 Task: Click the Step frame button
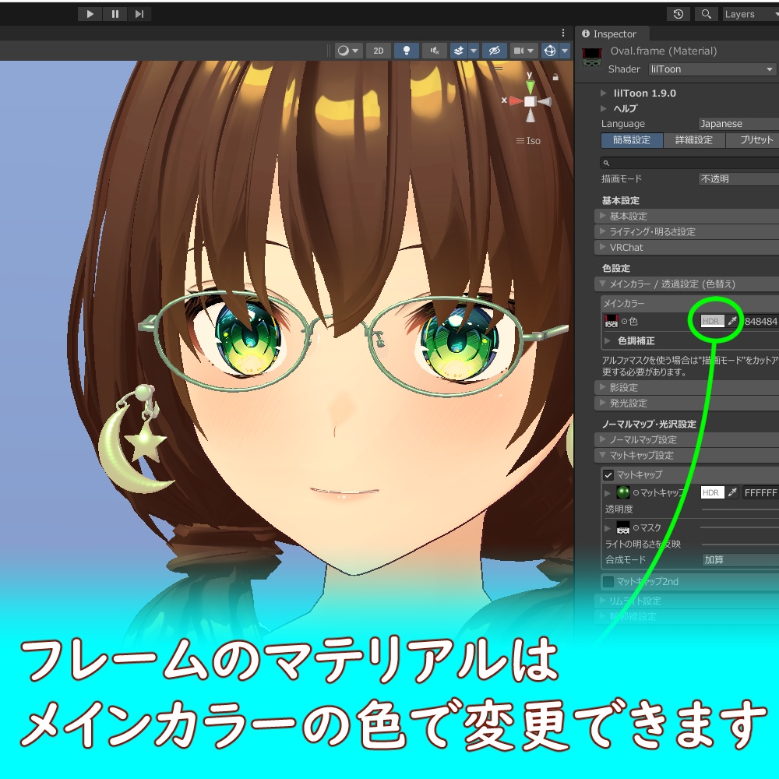pos(139,13)
